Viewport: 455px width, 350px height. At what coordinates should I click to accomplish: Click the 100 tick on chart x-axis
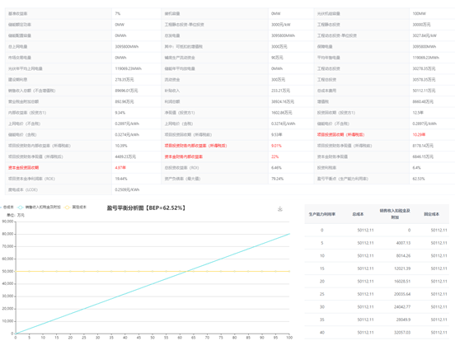[x=289, y=338]
